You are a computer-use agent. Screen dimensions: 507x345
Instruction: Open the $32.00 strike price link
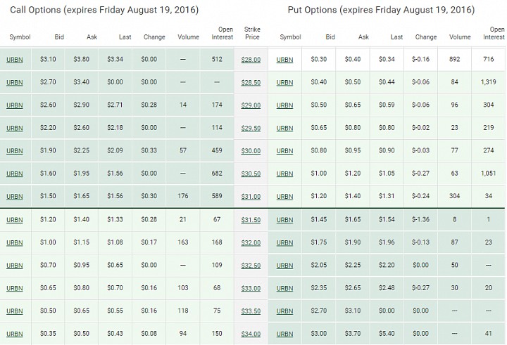[x=251, y=242]
